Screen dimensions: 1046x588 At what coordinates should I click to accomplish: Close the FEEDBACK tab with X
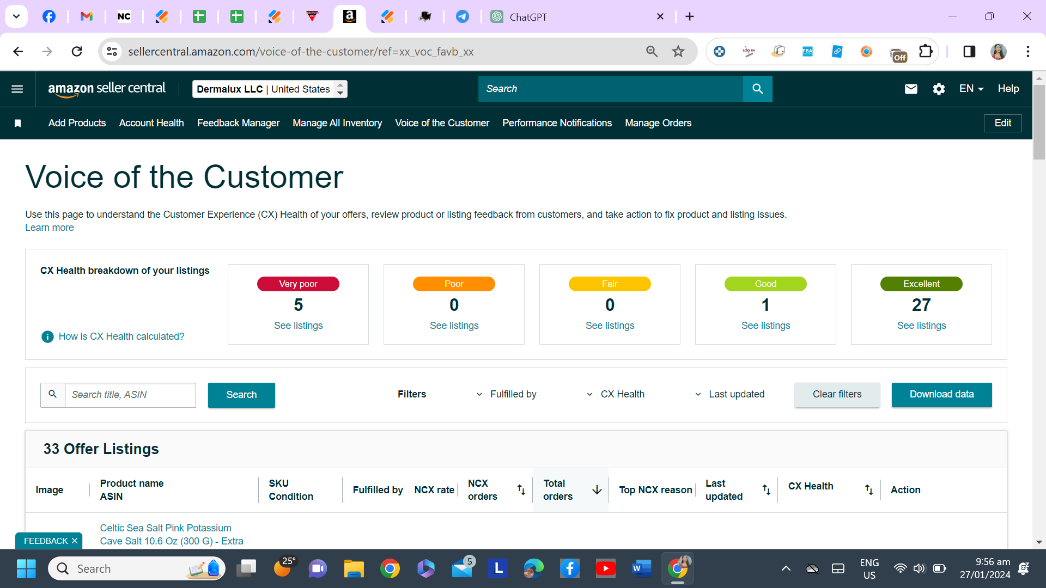pyautogui.click(x=75, y=541)
